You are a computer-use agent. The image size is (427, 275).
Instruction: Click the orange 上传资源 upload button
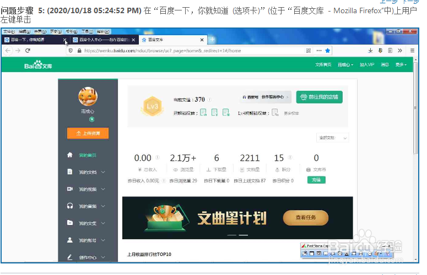coord(88,133)
